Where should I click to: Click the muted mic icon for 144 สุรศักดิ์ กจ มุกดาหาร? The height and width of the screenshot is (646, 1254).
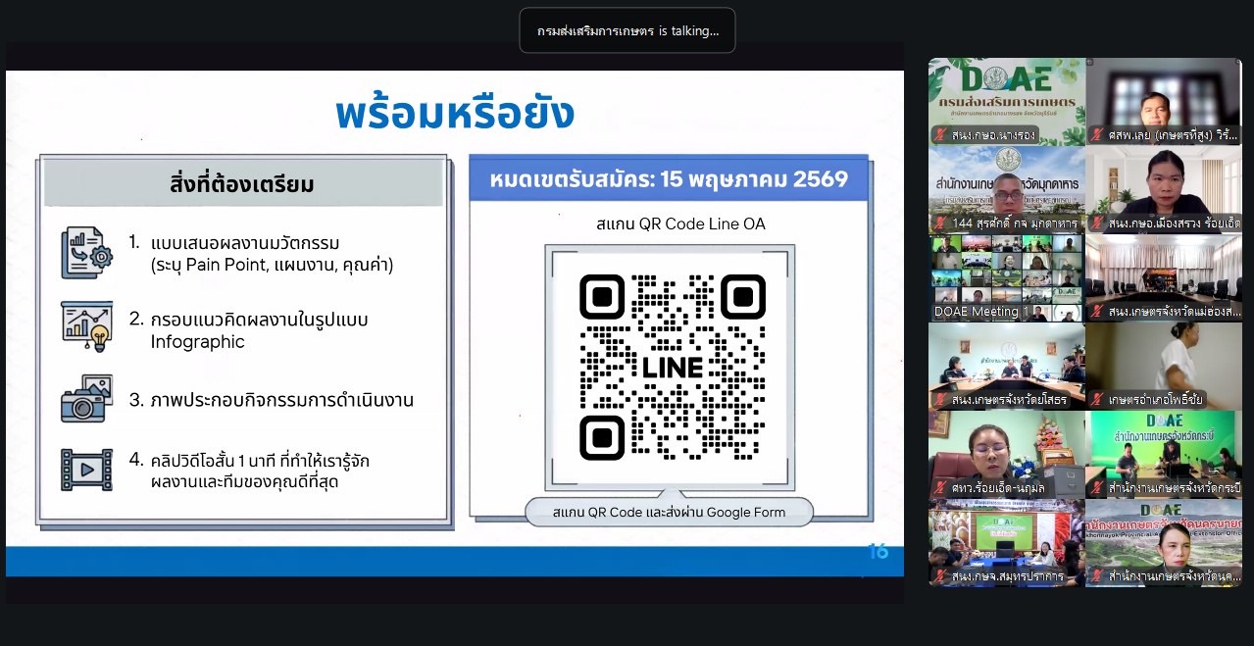(939, 224)
